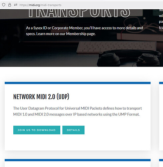Image resolution: width=163 pixels, height=167 pixels.
Task: Open the site permissions settings icon
Action: [16, 5]
